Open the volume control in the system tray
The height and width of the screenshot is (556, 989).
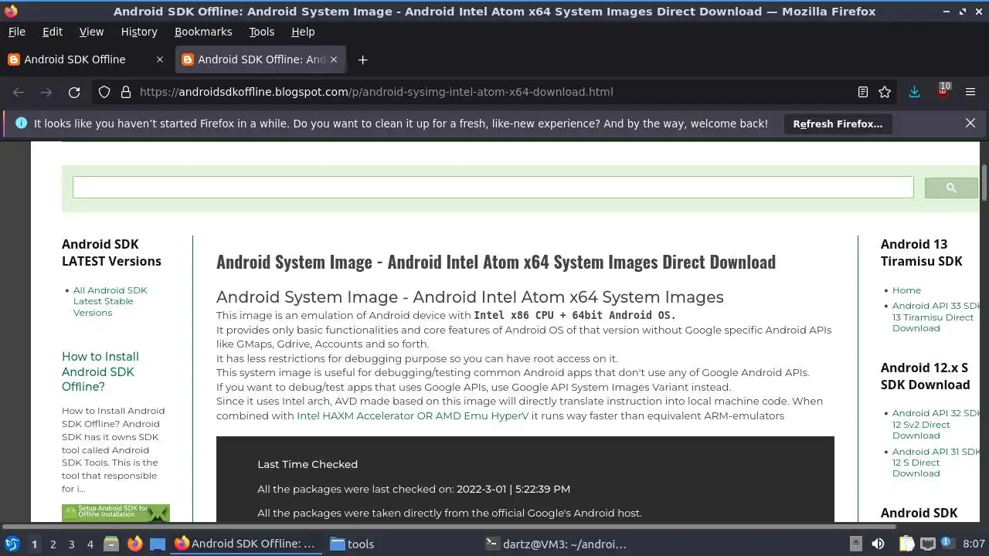coord(878,544)
